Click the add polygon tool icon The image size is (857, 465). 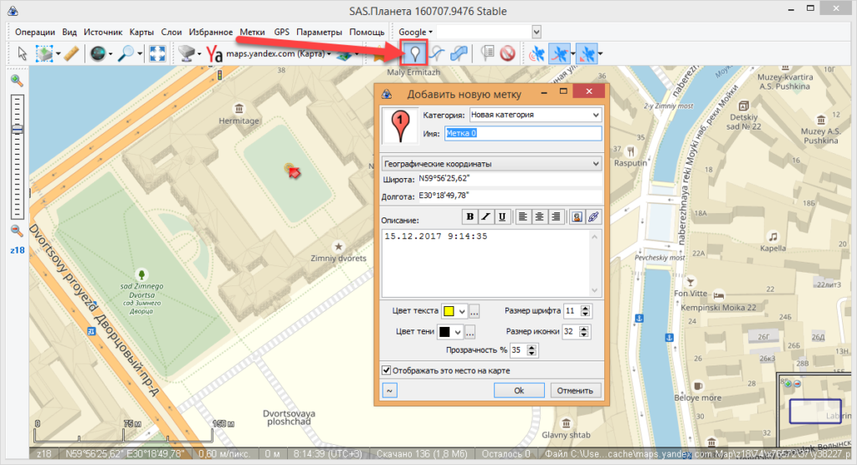click(459, 54)
